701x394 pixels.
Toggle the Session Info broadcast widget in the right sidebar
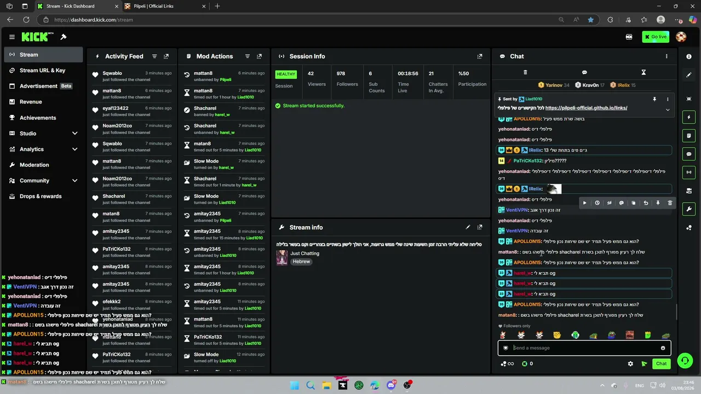point(689,172)
